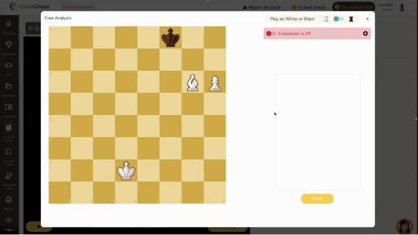Image resolution: width=418 pixels, height=235 pixels.
Task: Select the black king on the board
Action: click(x=171, y=37)
